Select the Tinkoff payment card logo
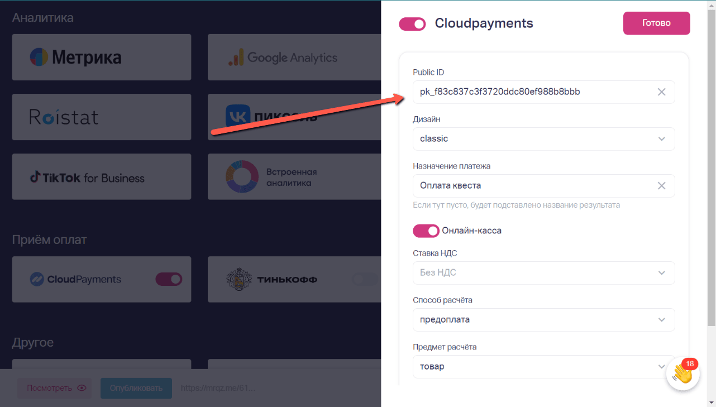 point(272,279)
